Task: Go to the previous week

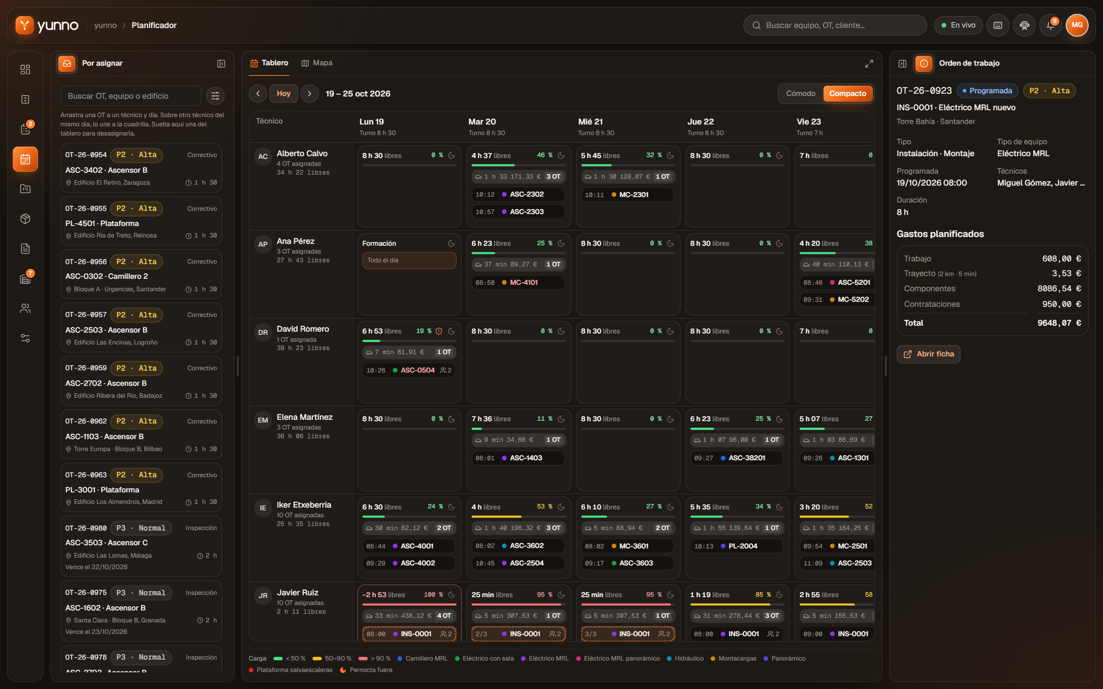Action: tap(258, 94)
